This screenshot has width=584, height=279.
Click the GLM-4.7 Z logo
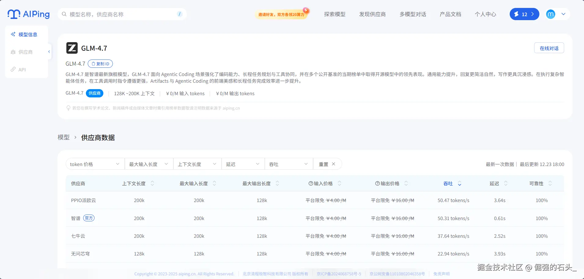click(72, 48)
